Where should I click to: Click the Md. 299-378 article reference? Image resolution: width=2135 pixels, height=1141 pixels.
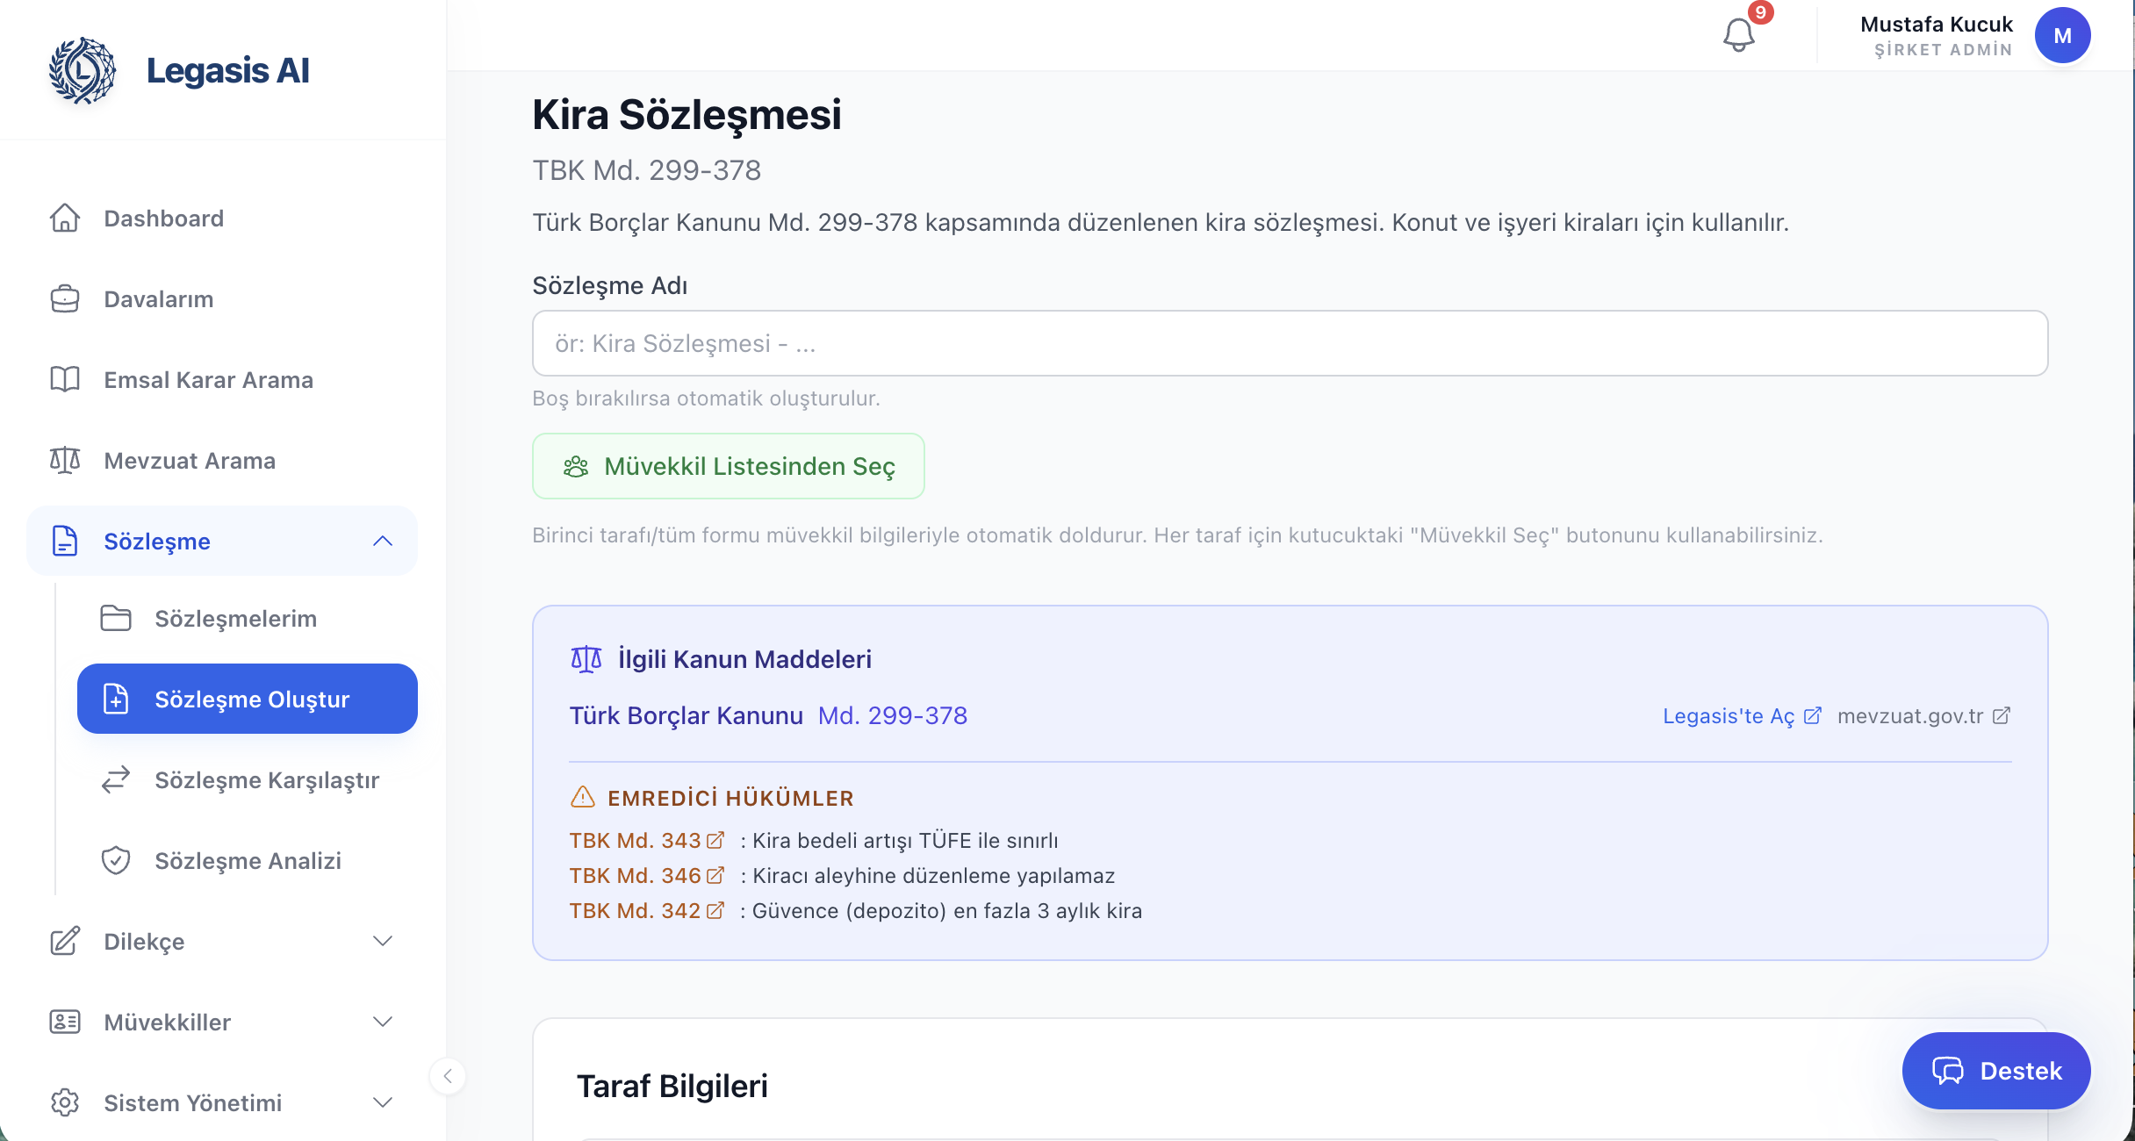[893, 715]
